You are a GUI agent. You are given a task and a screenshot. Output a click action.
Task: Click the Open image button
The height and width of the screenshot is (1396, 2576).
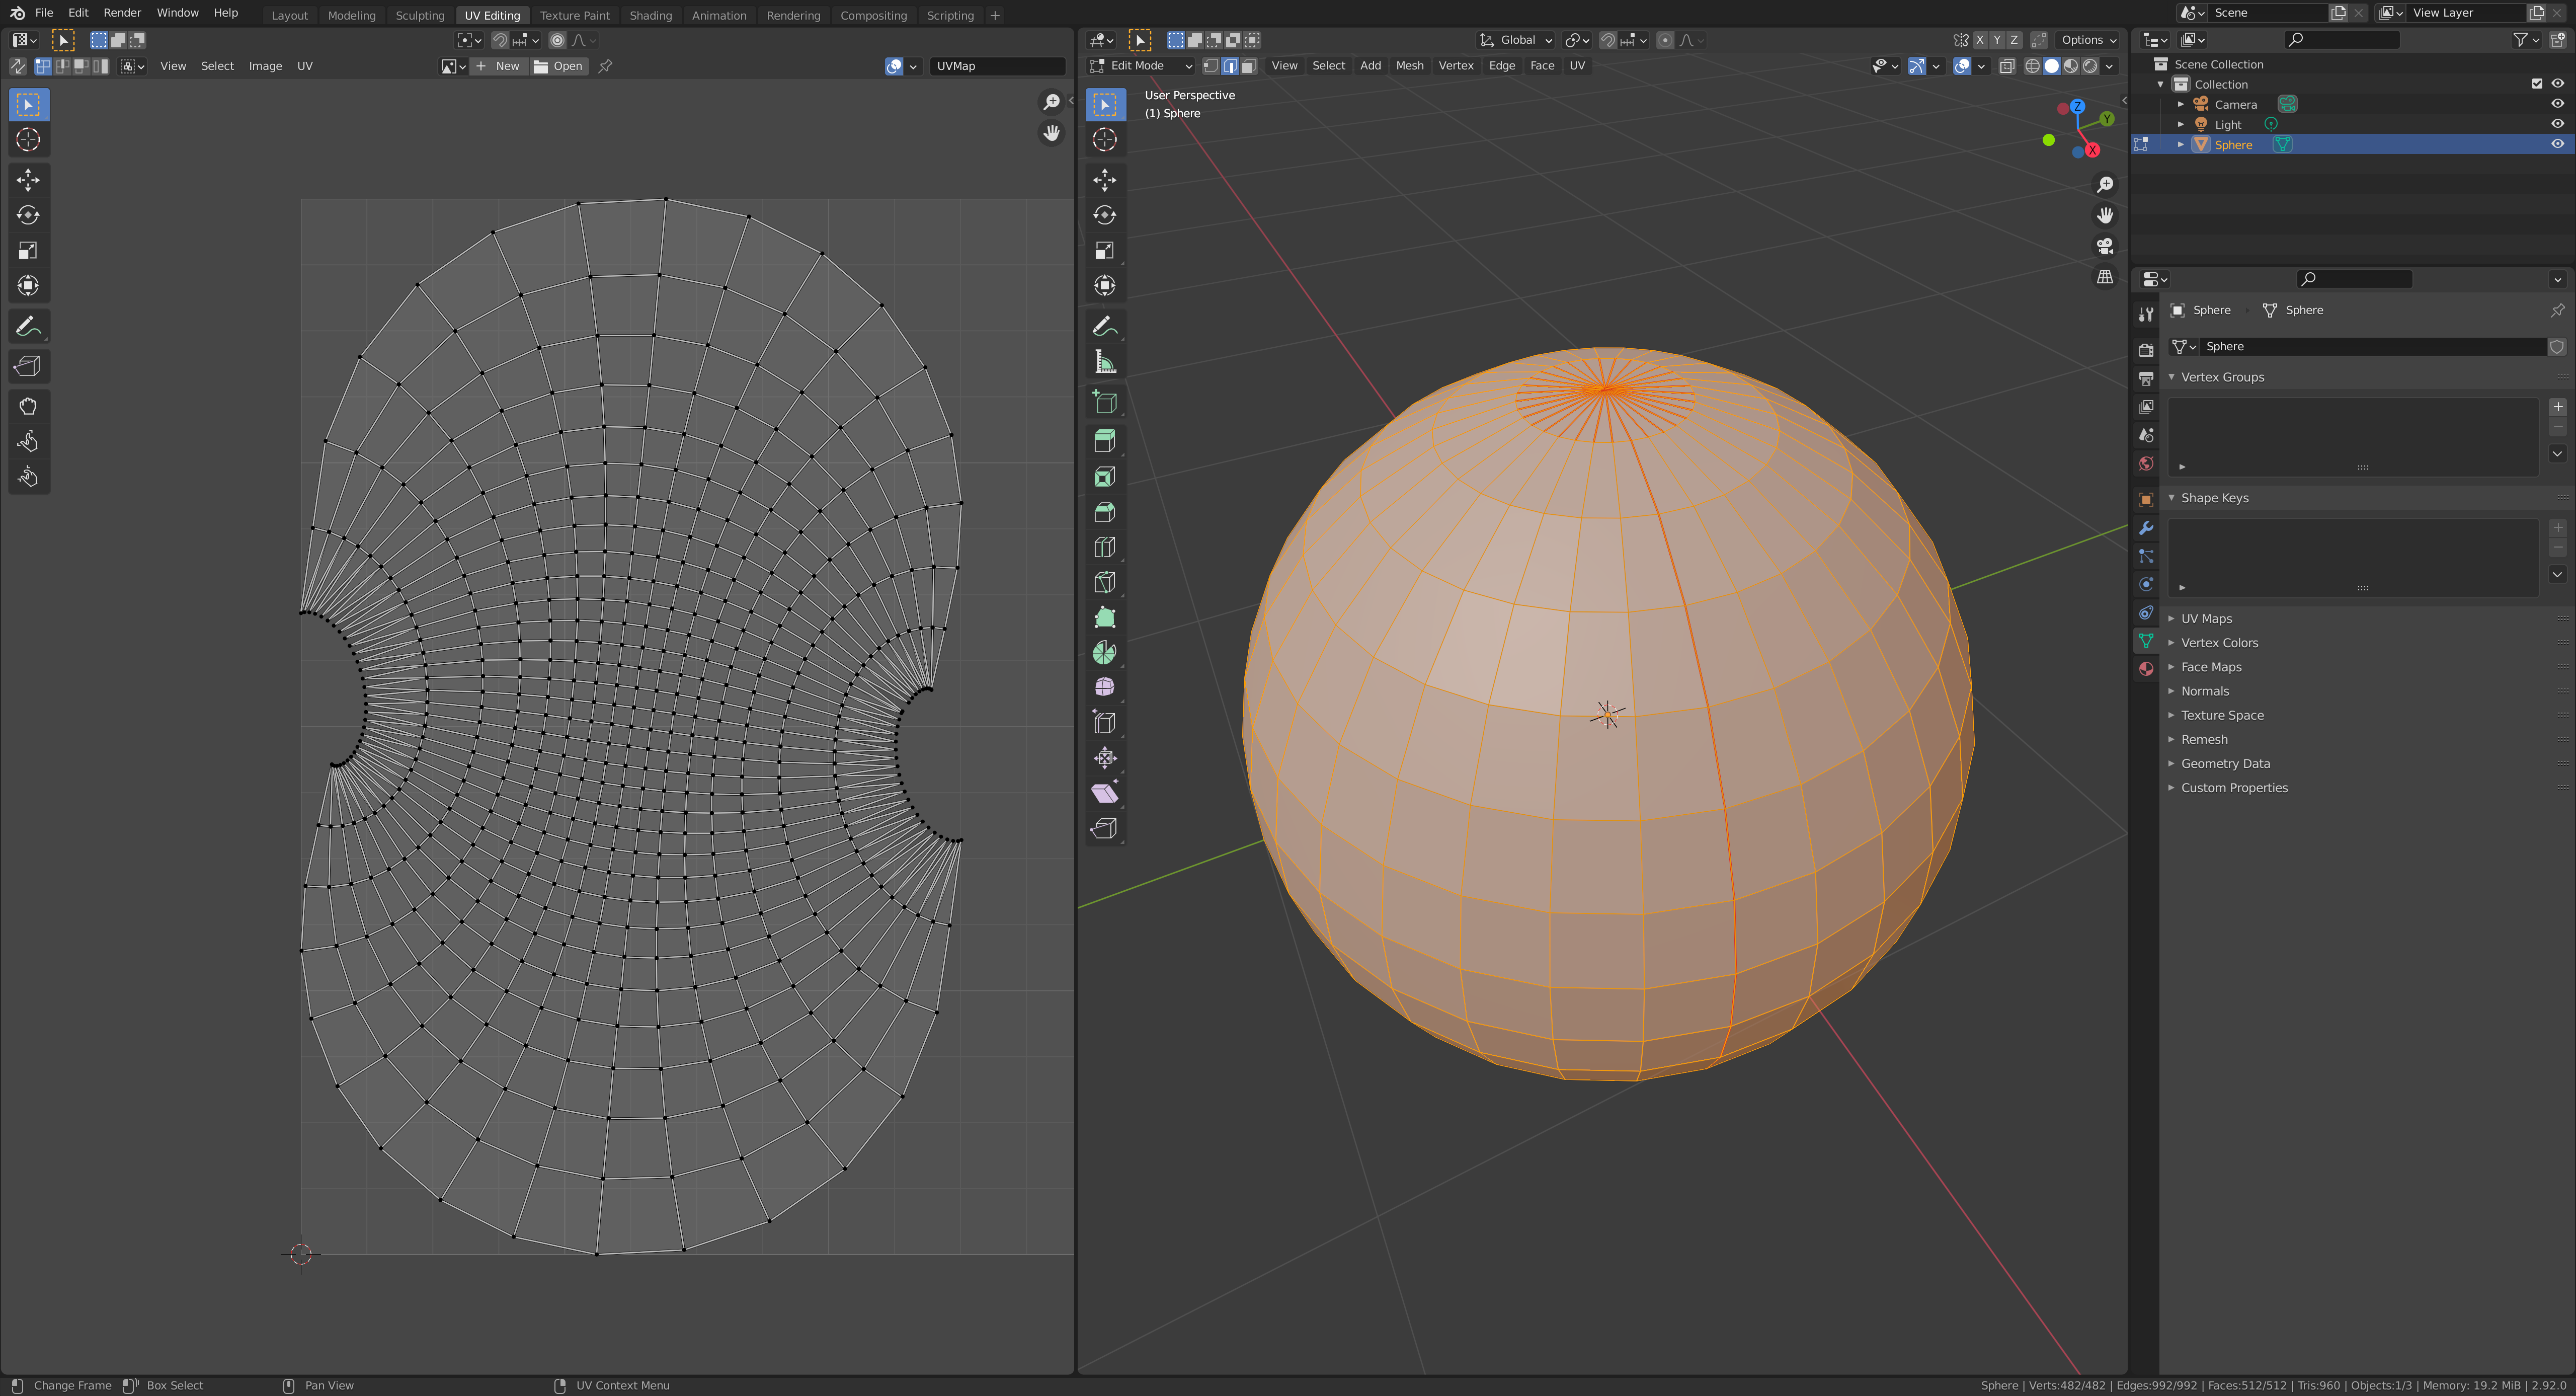coord(559,66)
